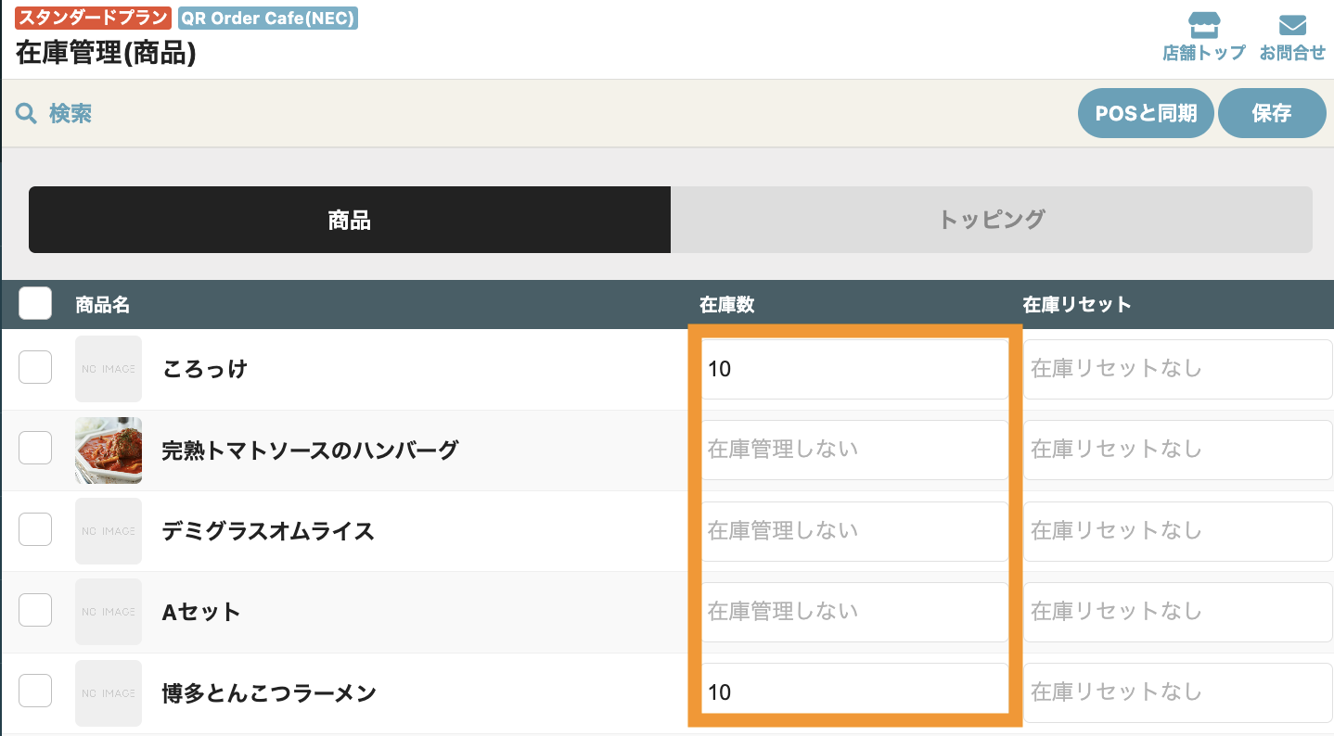The height and width of the screenshot is (736, 1334).
Task: Click the 保存 save button
Action: (1271, 113)
